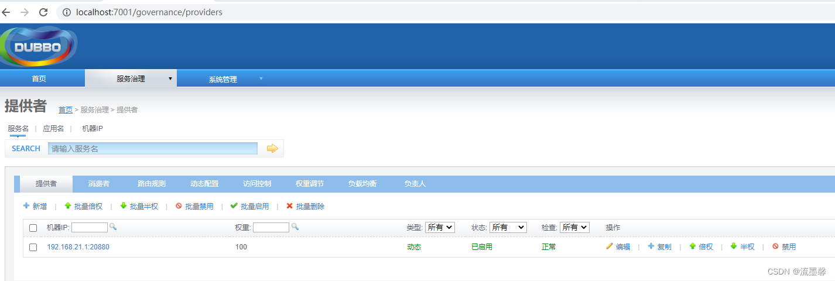835x281 pixels.
Task: Switch to the 消费者 tab
Action: coord(99,184)
